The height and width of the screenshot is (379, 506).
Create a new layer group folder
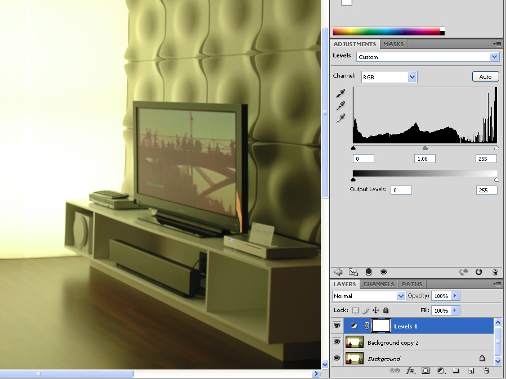(456, 371)
